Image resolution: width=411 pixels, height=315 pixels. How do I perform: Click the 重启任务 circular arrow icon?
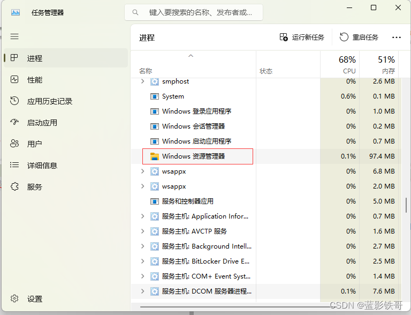pos(344,37)
